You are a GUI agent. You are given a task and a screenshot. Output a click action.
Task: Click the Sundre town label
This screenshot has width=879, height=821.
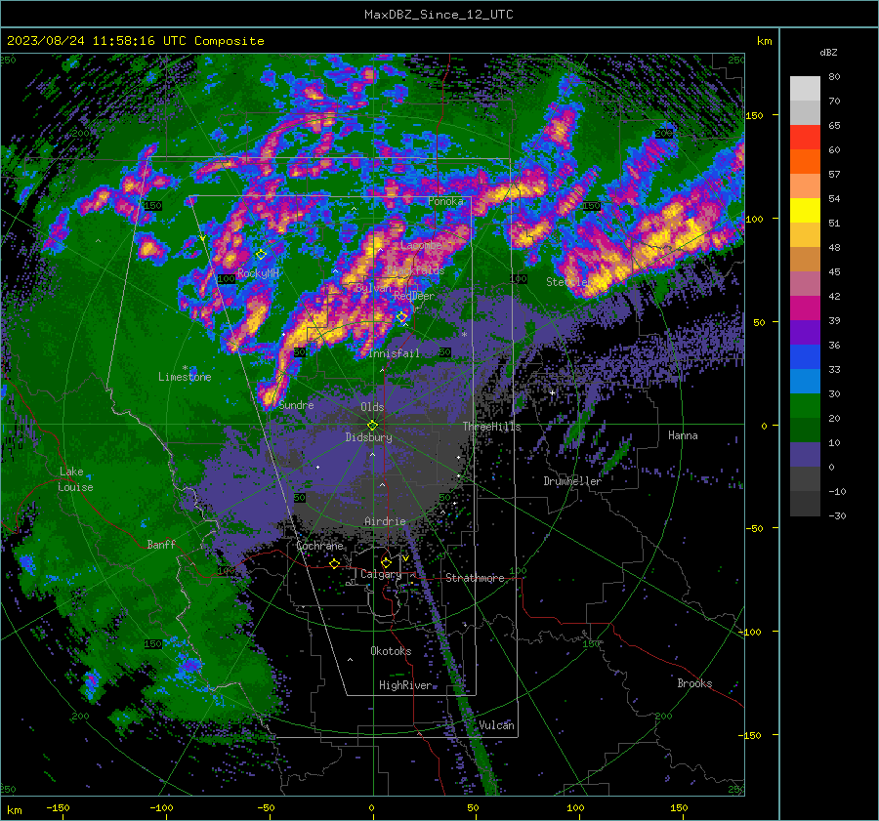[297, 405]
